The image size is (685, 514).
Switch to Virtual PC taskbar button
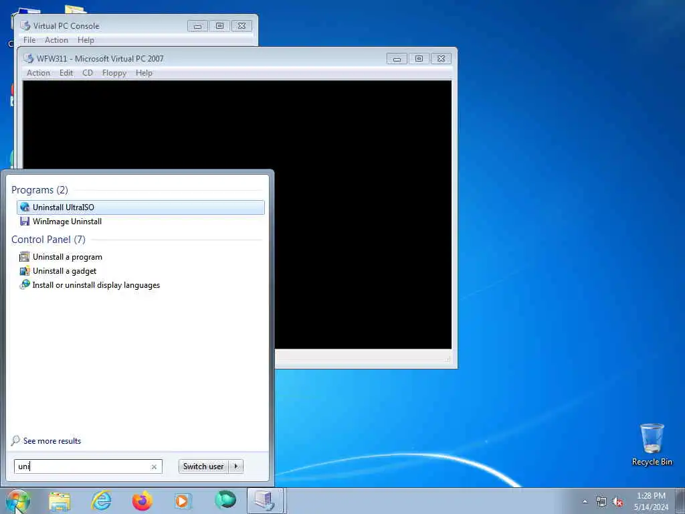point(265,501)
